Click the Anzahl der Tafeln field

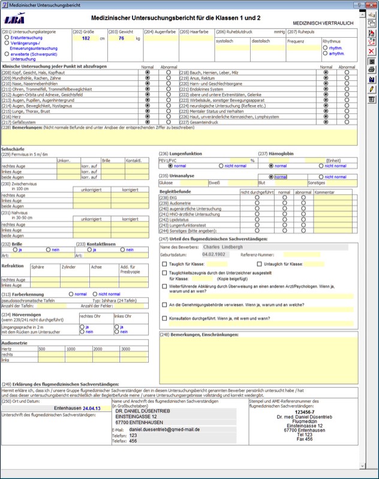pyautogui.click(x=51, y=306)
